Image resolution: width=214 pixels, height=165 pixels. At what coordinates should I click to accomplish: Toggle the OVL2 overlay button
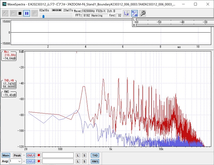[x=31, y=161]
